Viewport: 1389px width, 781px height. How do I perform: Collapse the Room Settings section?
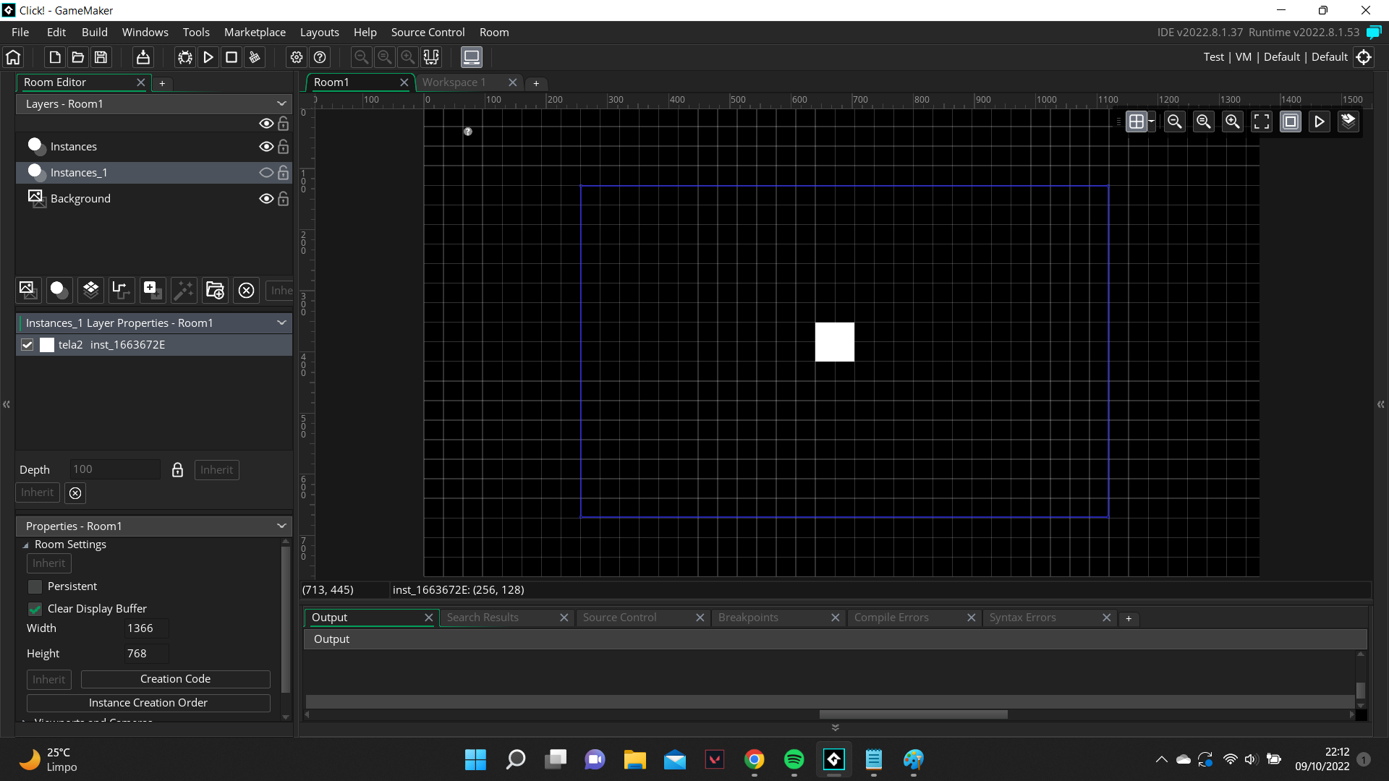pos(26,545)
